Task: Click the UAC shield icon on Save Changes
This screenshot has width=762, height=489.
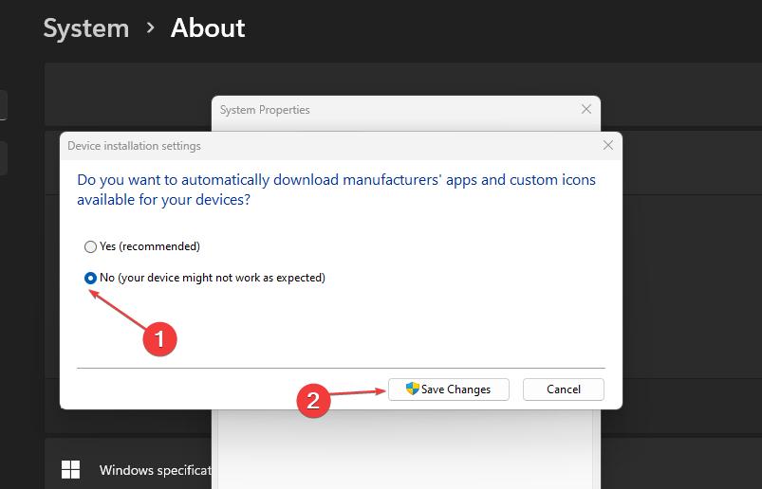Action: point(413,389)
